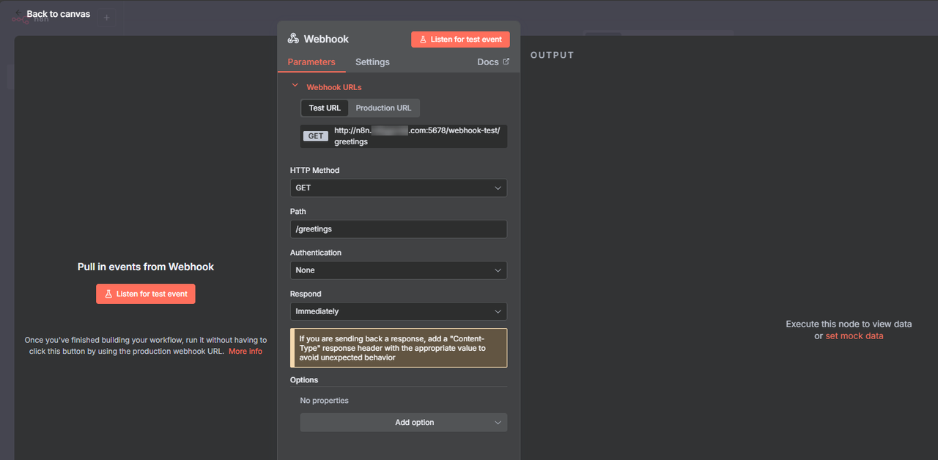Expand the Add option selector

tap(404, 422)
